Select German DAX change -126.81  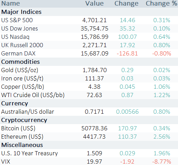127,53
